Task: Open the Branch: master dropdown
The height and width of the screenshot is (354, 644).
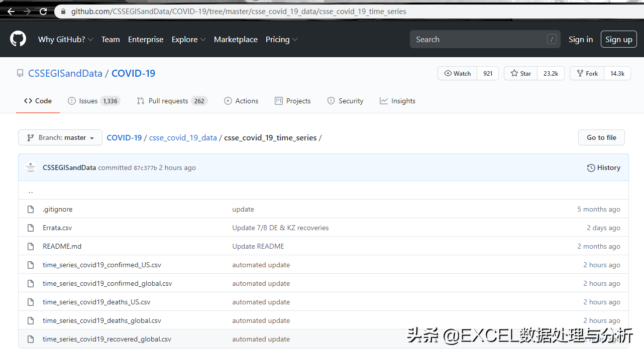Action: [x=60, y=137]
